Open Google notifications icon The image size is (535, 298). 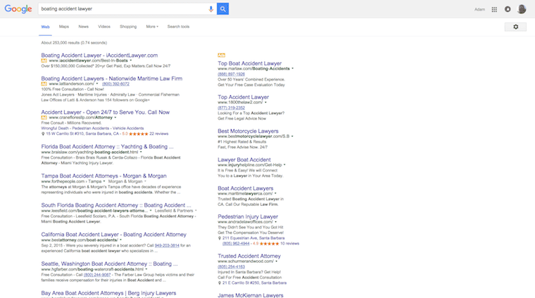pos(508,9)
